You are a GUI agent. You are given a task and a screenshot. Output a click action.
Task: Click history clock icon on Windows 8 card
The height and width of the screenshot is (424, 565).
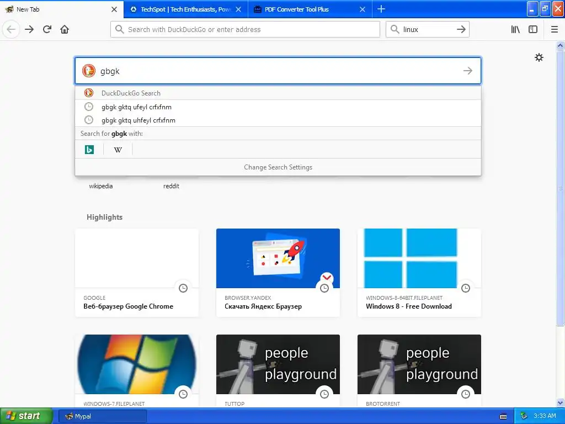tap(466, 288)
